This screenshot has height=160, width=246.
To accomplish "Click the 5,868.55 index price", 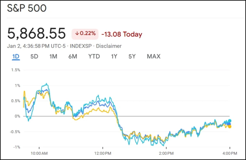I will (37, 33).
